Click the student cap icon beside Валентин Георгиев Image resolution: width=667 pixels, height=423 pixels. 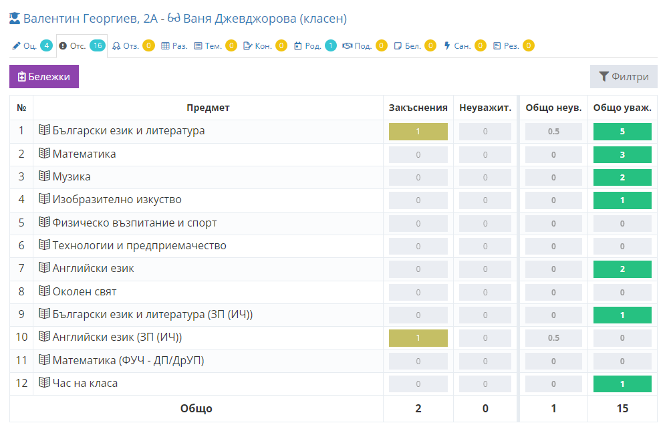[x=15, y=19]
